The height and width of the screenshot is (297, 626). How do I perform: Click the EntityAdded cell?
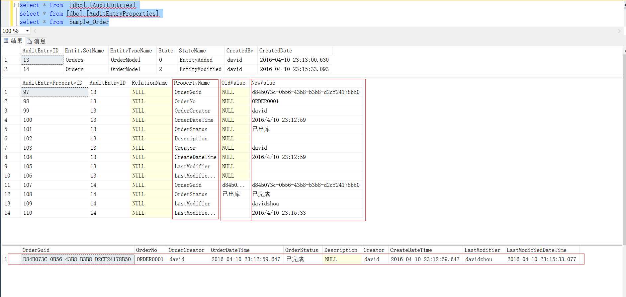(x=201, y=60)
